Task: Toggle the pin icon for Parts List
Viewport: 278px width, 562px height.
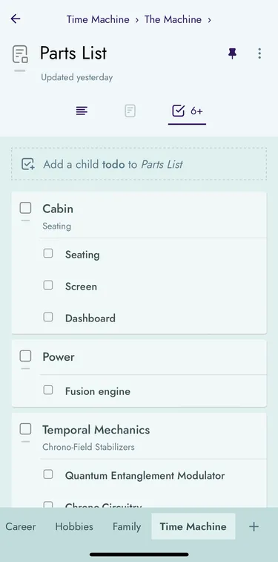Action: click(232, 53)
